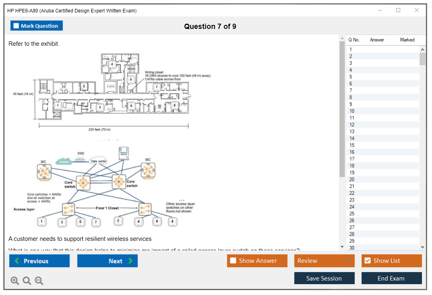
Task: Click the zoom in magnifier icon
Action: pyautogui.click(x=15, y=281)
